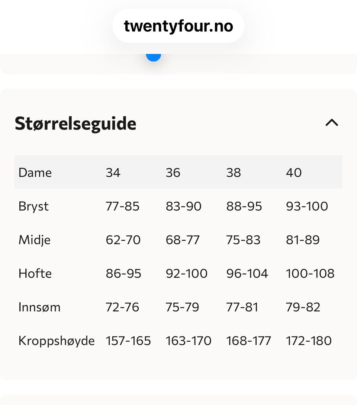Tap the twentyfour.no address pill
The height and width of the screenshot is (405, 357).
pos(178,26)
